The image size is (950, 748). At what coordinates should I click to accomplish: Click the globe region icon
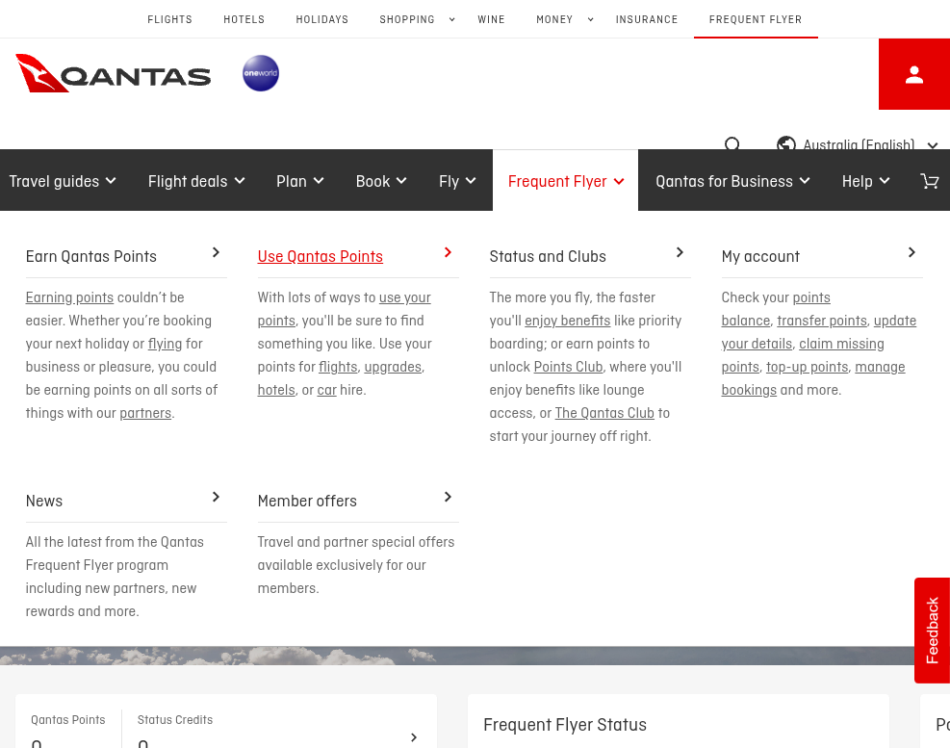(785, 144)
